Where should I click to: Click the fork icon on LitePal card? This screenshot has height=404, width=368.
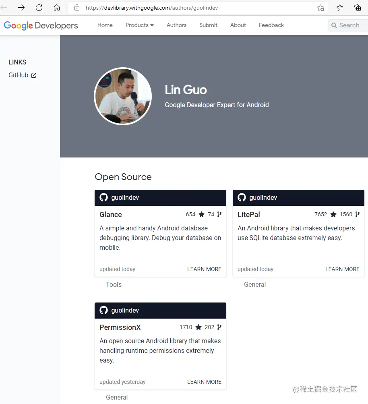[x=358, y=214]
